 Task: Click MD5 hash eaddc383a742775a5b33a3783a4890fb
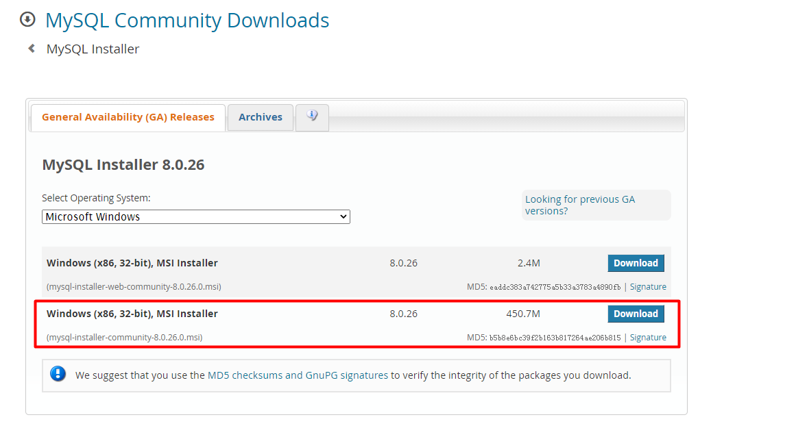[555, 287]
